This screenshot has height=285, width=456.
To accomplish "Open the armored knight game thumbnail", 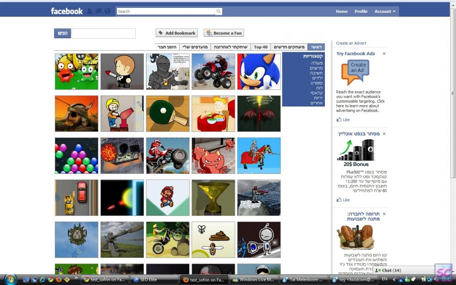I will pyautogui.click(x=168, y=71).
